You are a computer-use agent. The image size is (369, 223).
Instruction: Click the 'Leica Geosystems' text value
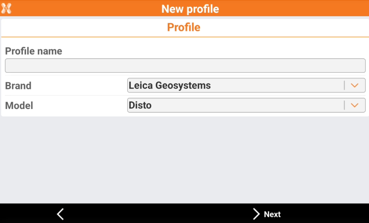click(x=170, y=86)
